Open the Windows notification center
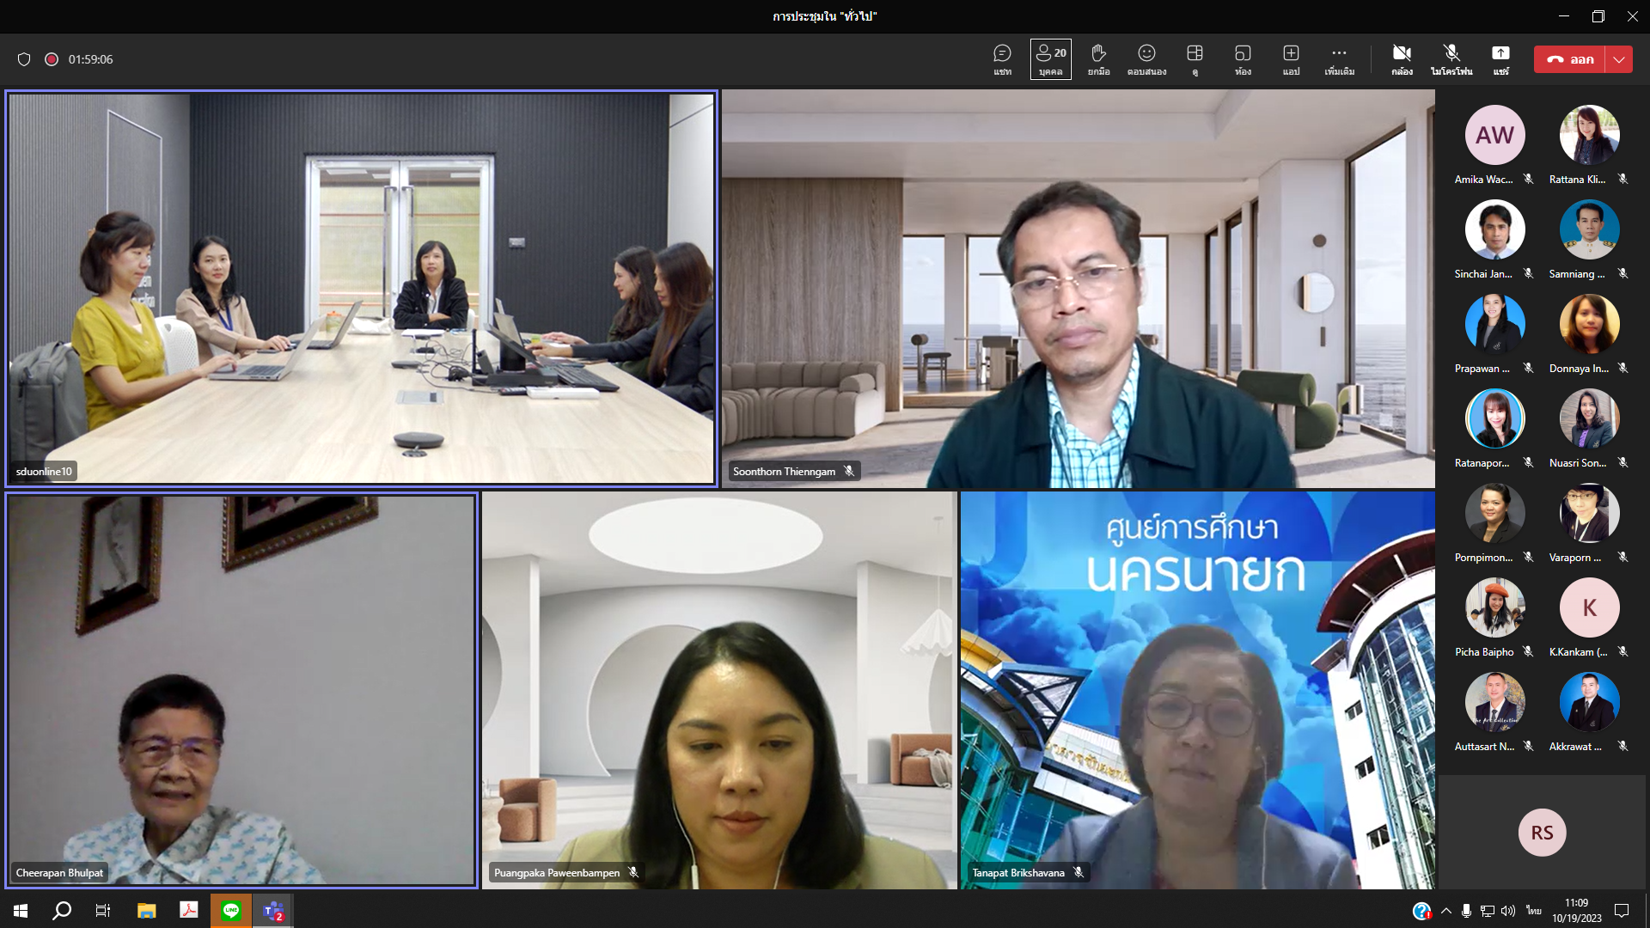Screen dimensions: 1650x928 [x=1622, y=911]
